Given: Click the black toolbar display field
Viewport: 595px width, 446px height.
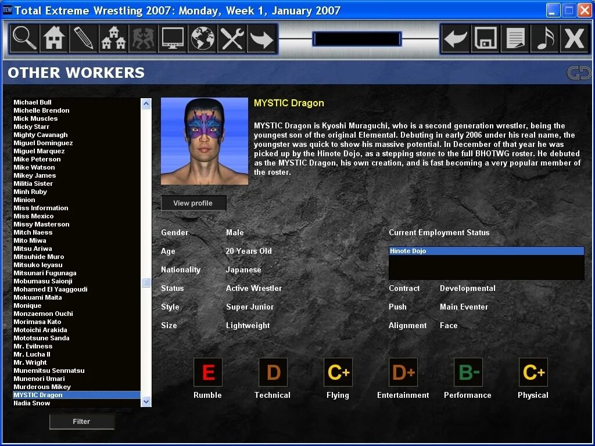Looking at the screenshot, I should 357,39.
